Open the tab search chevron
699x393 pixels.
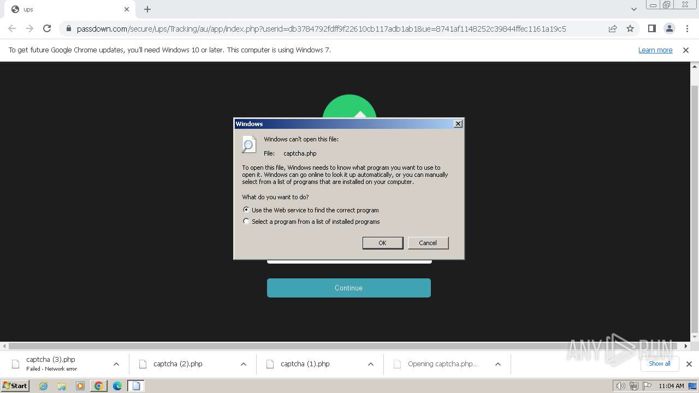click(x=633, y=9)
